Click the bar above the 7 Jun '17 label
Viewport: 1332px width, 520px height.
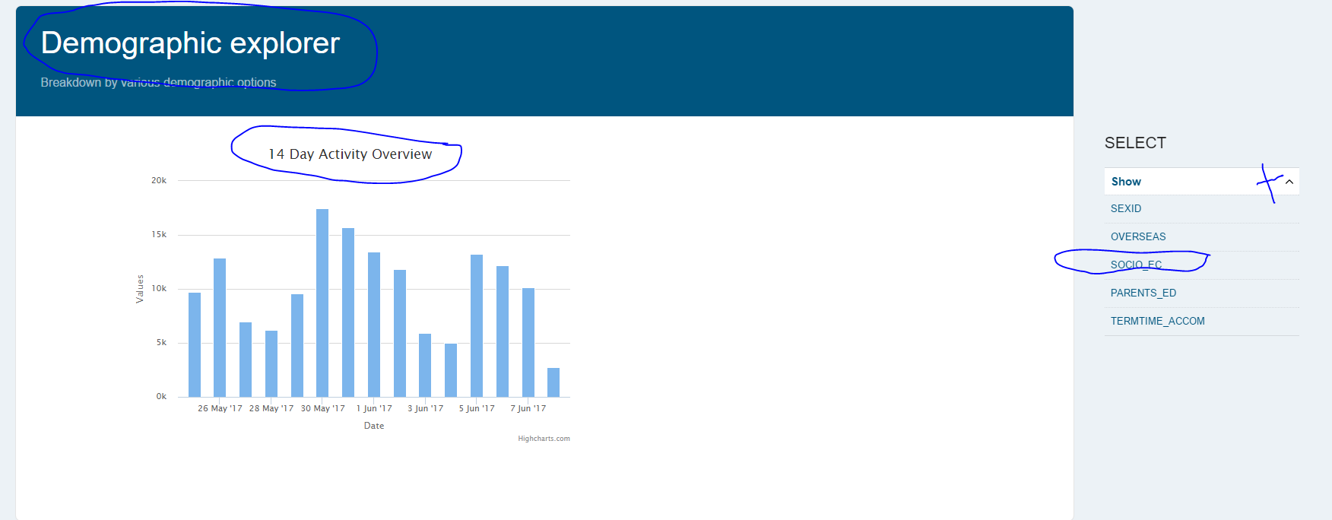tap(528, 342)
